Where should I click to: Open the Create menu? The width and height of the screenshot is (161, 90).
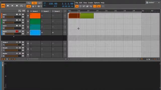coord(90,3)
